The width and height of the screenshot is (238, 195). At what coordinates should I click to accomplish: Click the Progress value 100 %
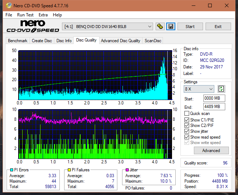(x=223, y=175)
